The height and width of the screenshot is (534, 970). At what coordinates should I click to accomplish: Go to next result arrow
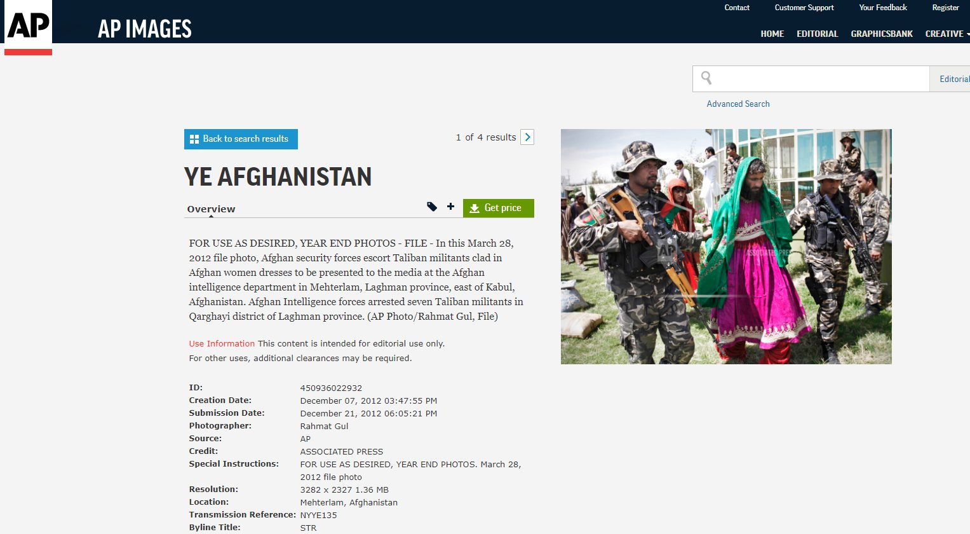(527, 137)
